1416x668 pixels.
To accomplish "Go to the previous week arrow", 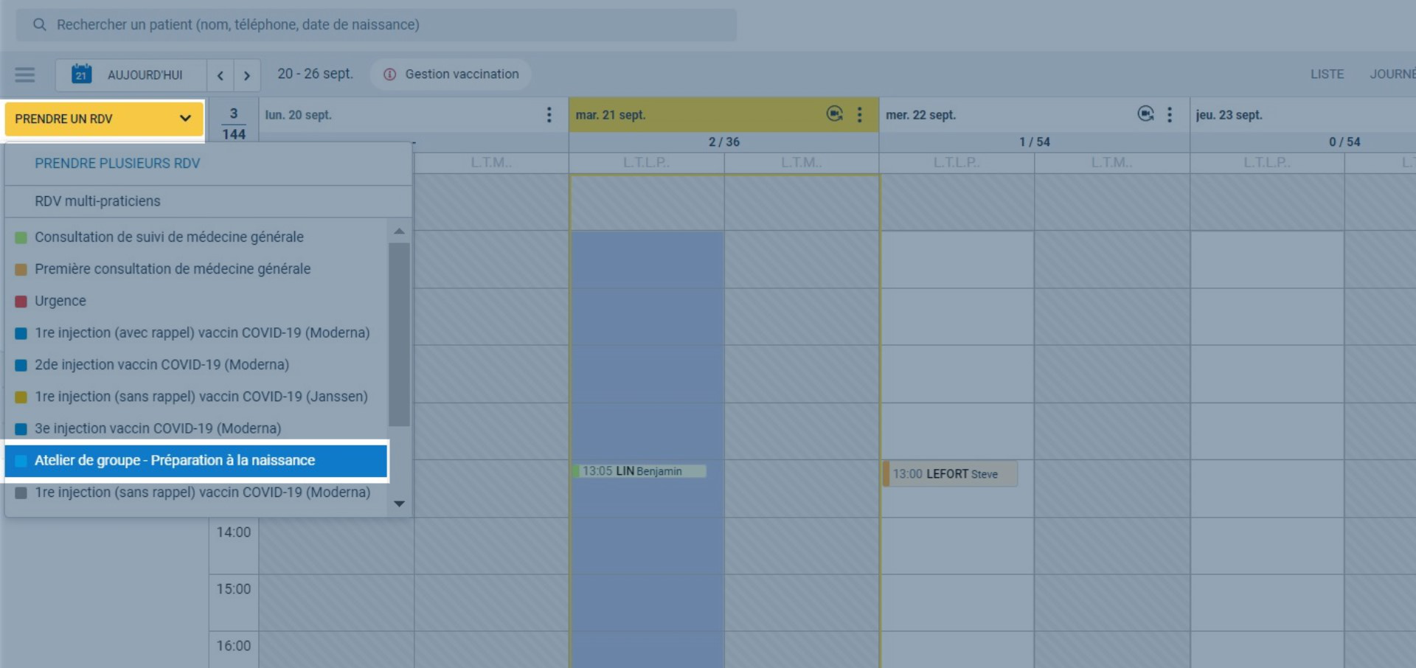I will 220,75.
